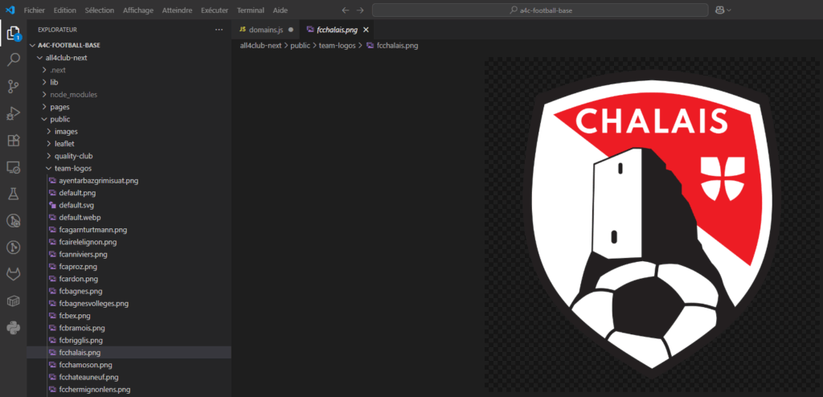
Task: Open the Remote Explorer monitor icon
Action: click(x=13, y=167)
